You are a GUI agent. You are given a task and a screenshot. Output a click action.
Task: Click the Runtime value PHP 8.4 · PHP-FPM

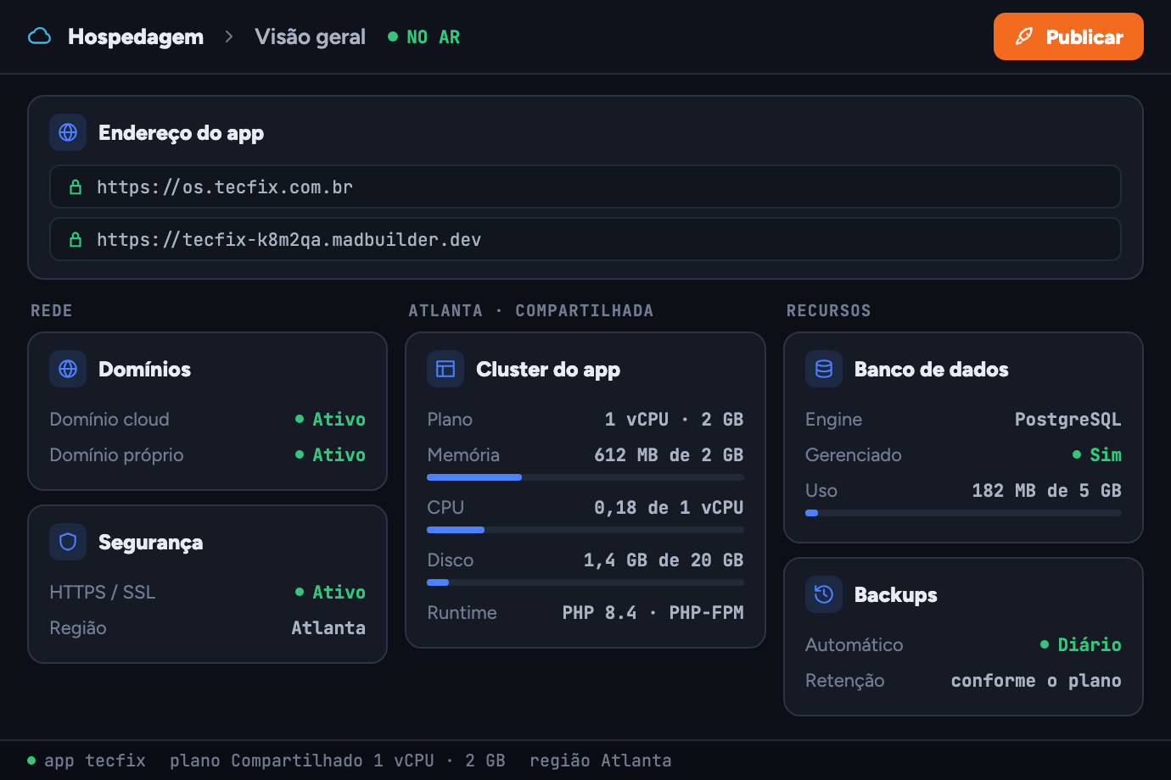tap(653, 612)
